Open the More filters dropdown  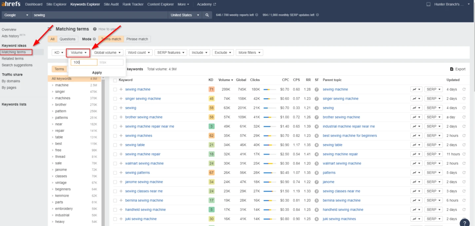point(249,52)
